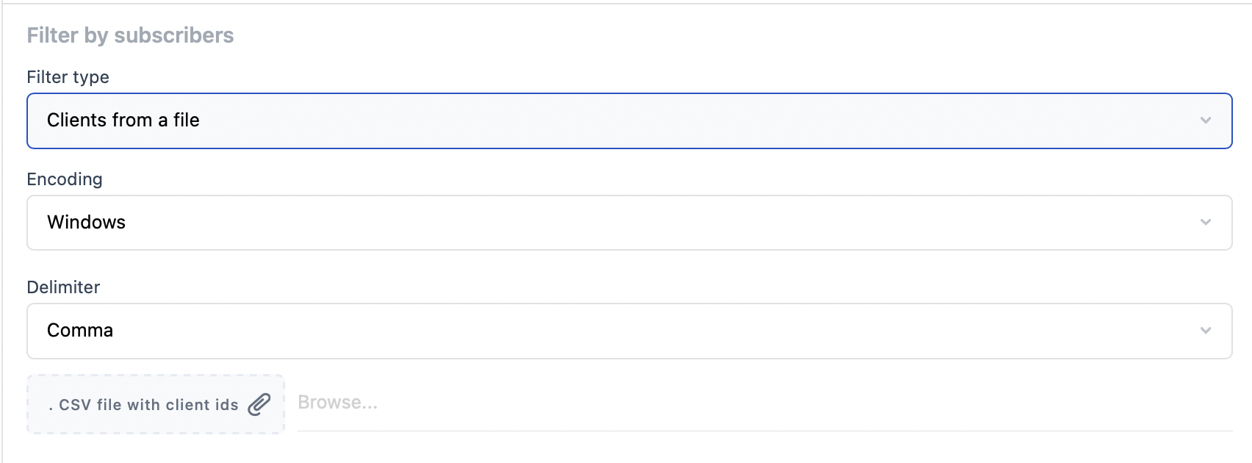Click the underline below the Browse field

[x=765, y=431]
